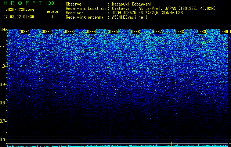Click the 0239 time marker
The height and width of the screenshot is (147, 231).
(202, 32)
